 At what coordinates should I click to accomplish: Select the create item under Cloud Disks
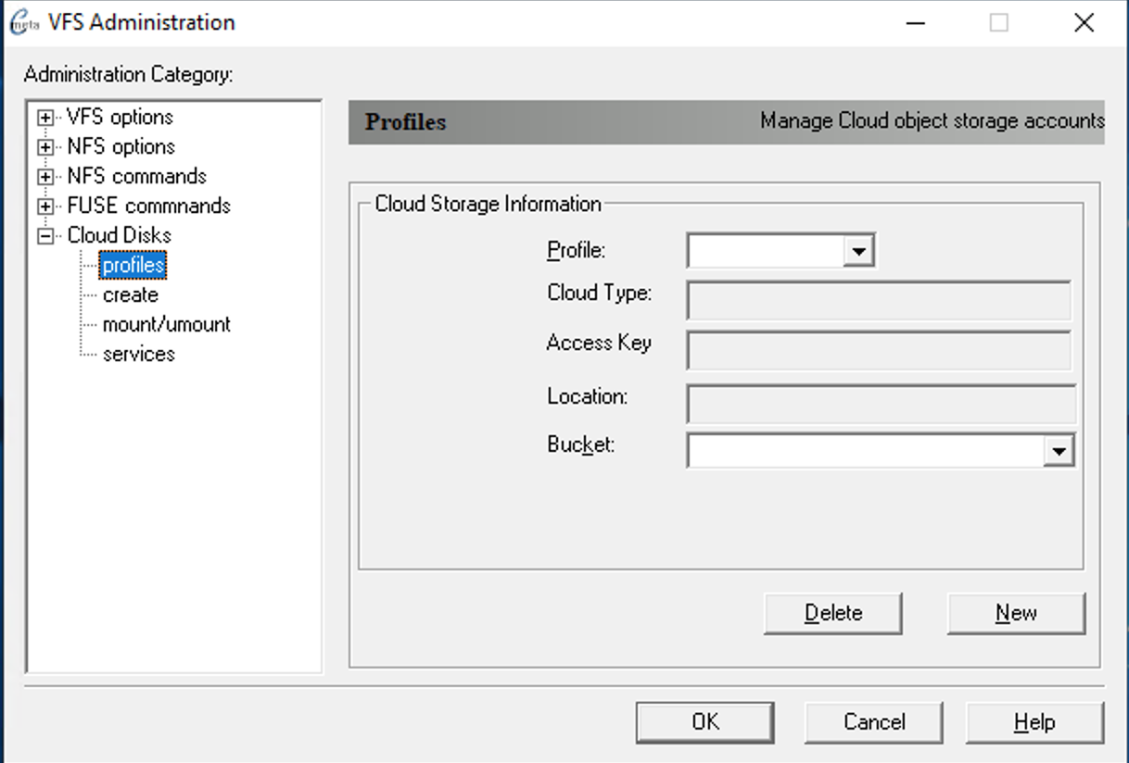coord(131,295)
